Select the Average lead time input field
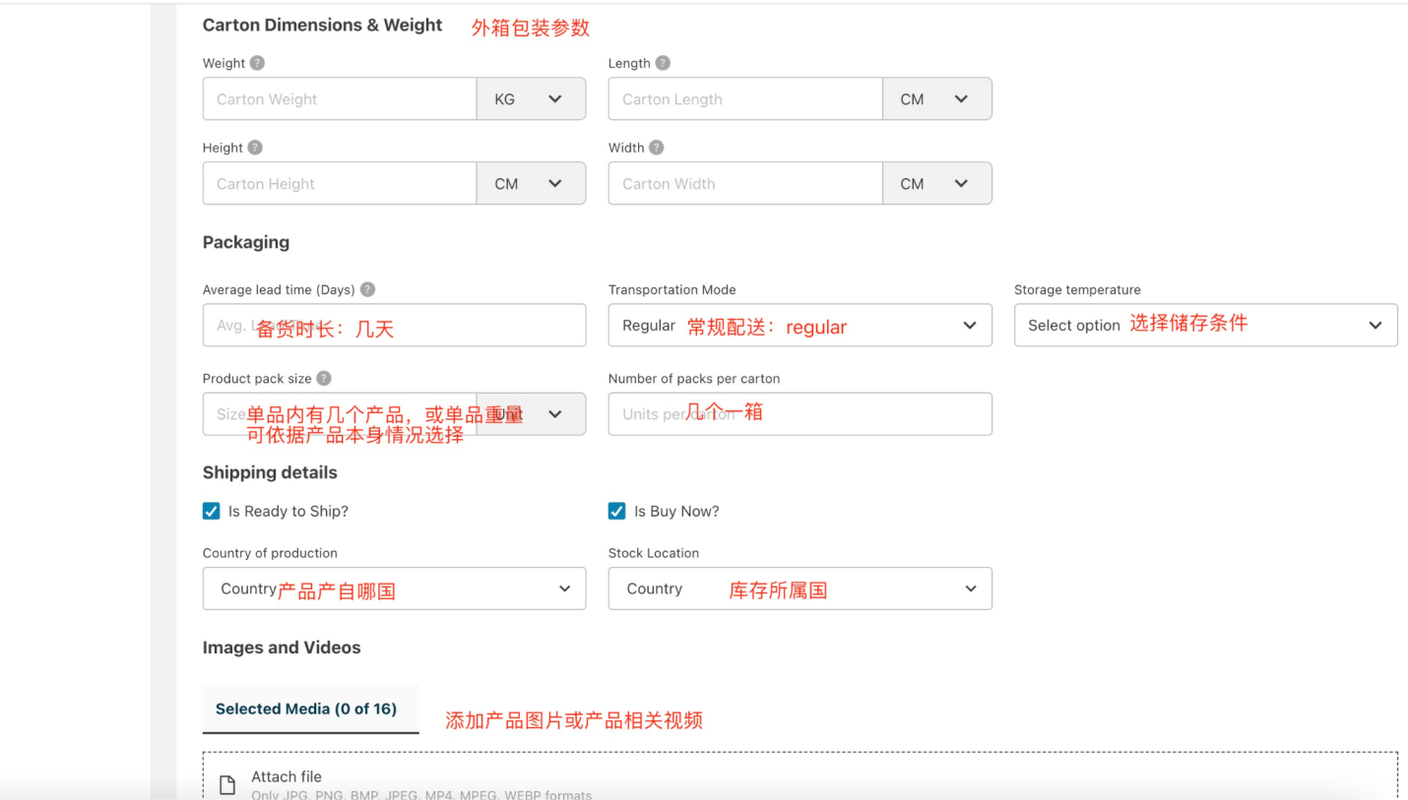 point(394,325)
